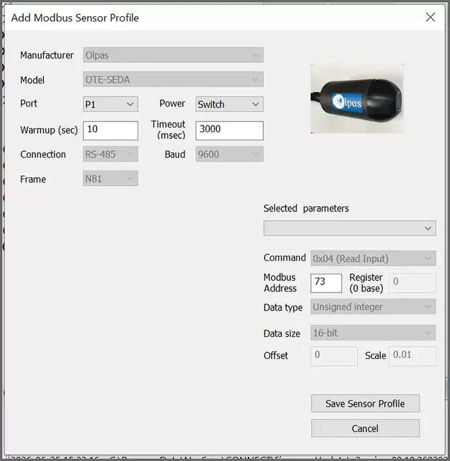The width and height of the screenshot is (450, 461).
Task: Click the Scale field showing 0.01
Action: [x=412, y=356]
